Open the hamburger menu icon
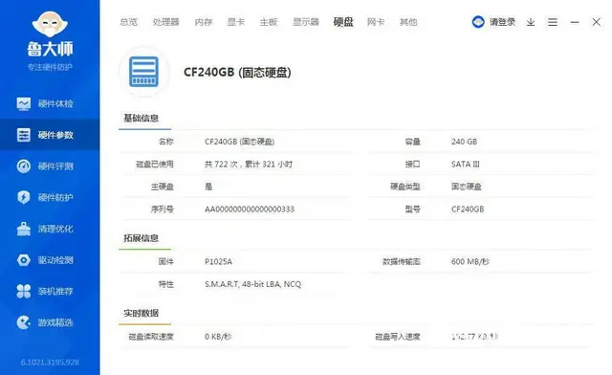 click(553, 22)
